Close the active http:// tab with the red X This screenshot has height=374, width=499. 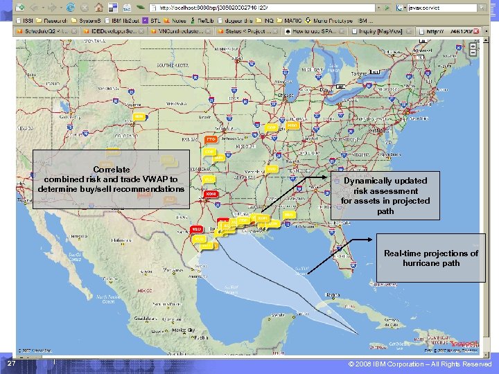coord(476,31)
